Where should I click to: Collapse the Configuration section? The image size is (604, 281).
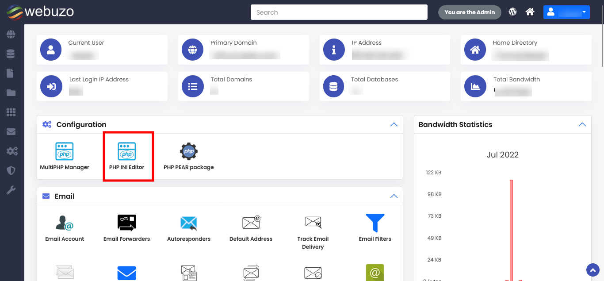pos(394,125)
